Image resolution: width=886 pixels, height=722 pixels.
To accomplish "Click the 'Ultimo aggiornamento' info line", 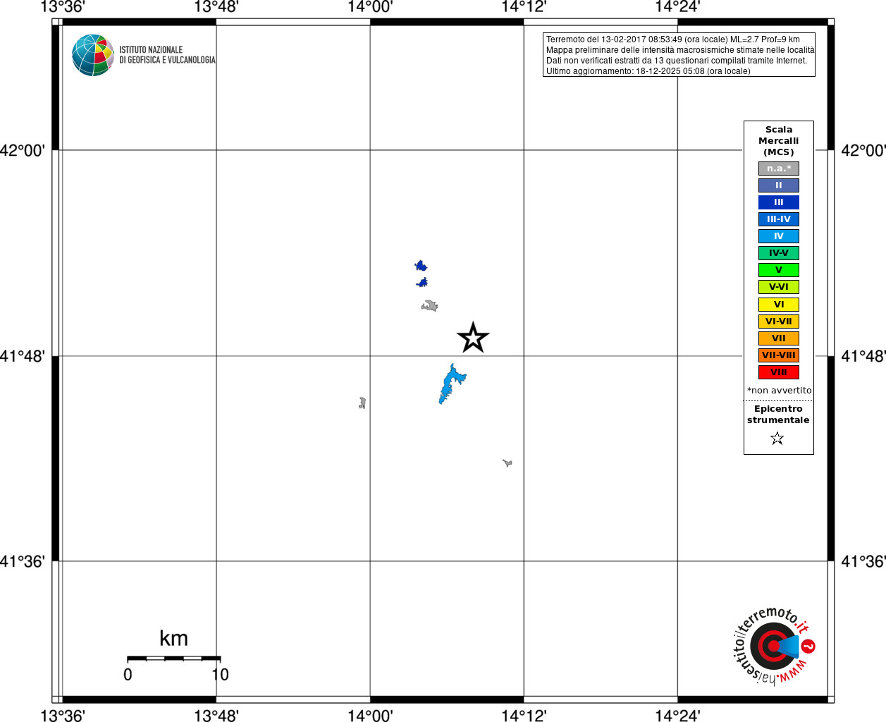I will (648, 71).
